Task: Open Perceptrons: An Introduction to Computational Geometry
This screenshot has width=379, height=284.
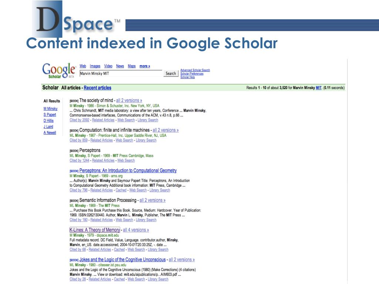Action: point(128,170)
